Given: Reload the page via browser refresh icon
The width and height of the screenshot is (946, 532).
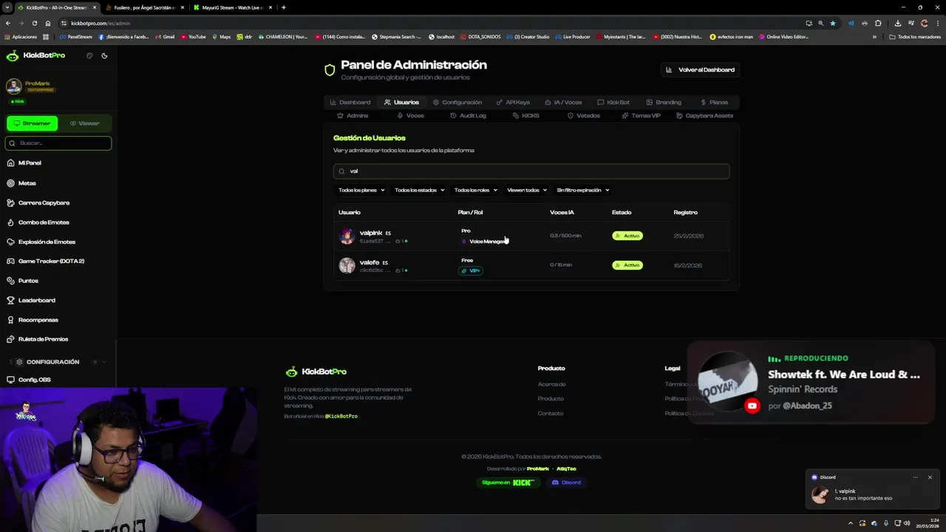Looking at the screenshot, I should (34, 23).
